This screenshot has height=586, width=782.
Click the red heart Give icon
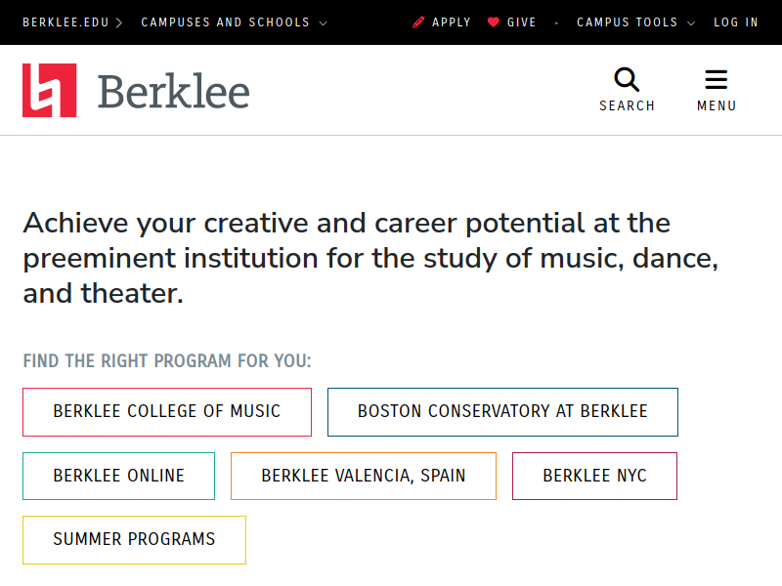point(494,22)
